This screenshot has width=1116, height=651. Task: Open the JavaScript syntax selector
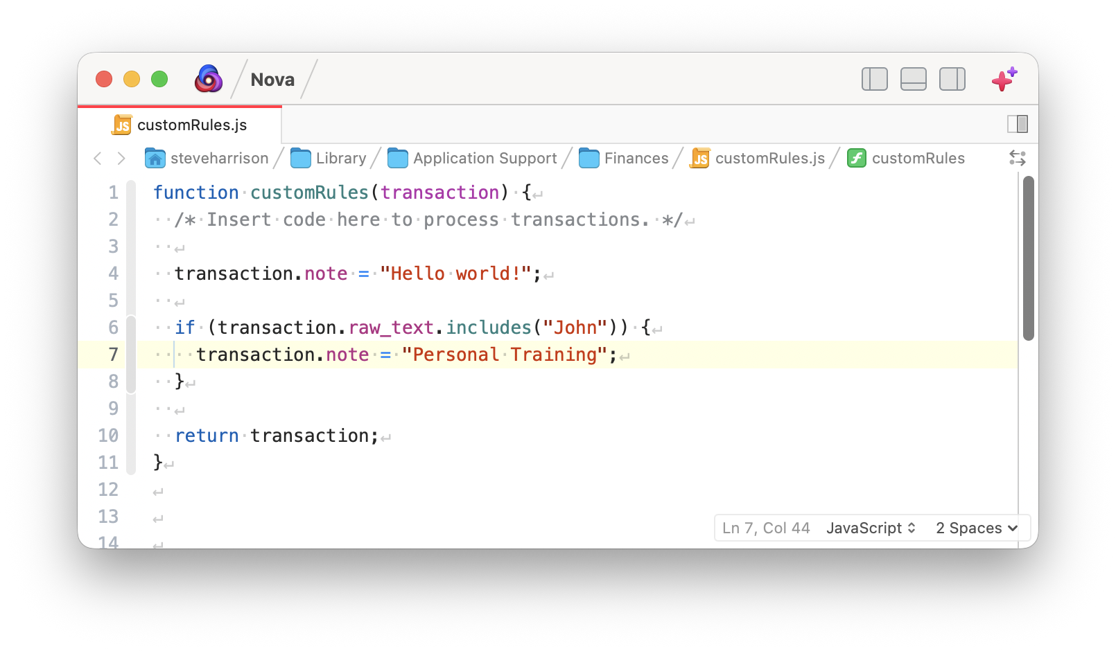pyautogui.click(x=871, y=528)
